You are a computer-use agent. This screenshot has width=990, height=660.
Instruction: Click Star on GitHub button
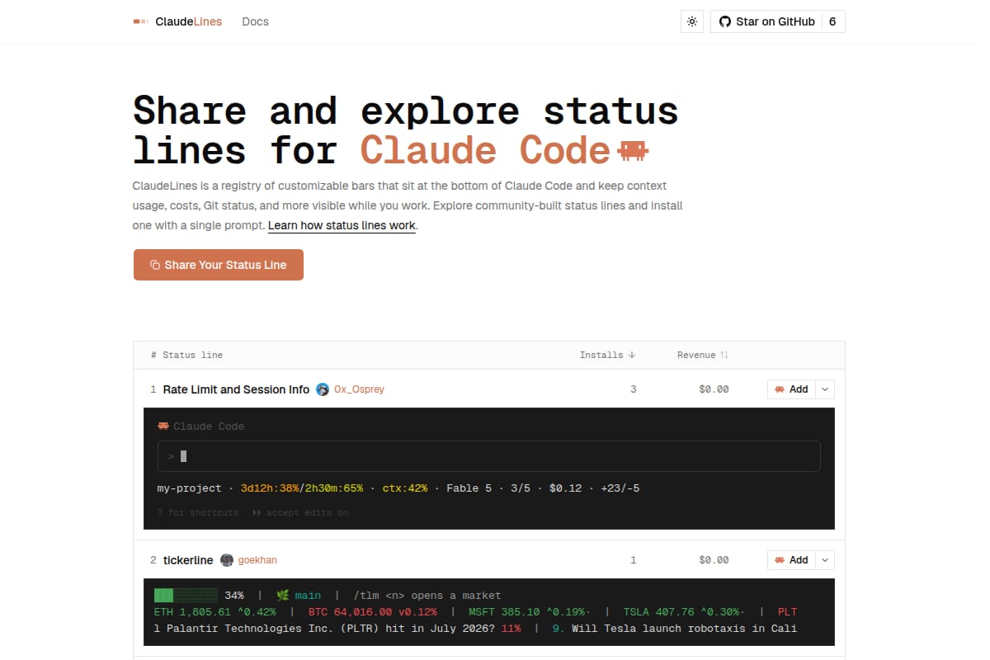click(x=766, y=21)
